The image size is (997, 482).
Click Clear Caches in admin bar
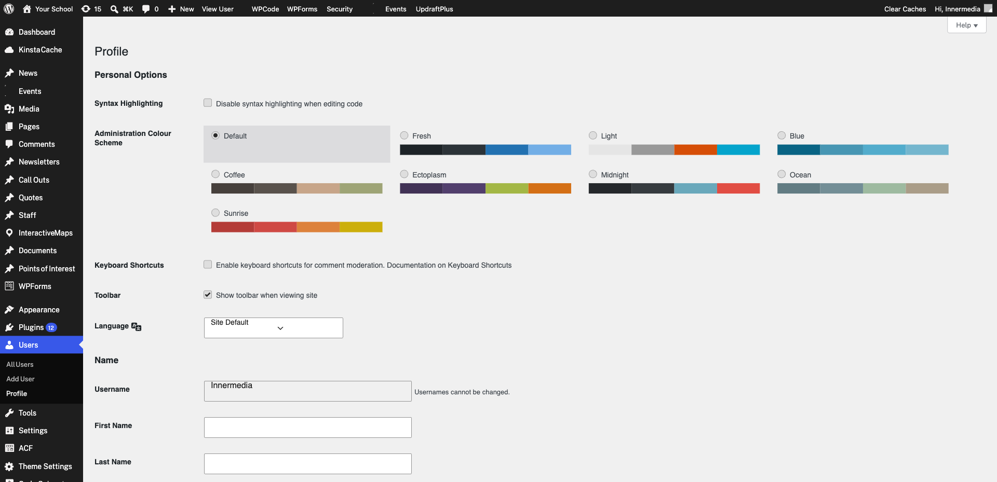coord(905,9)
